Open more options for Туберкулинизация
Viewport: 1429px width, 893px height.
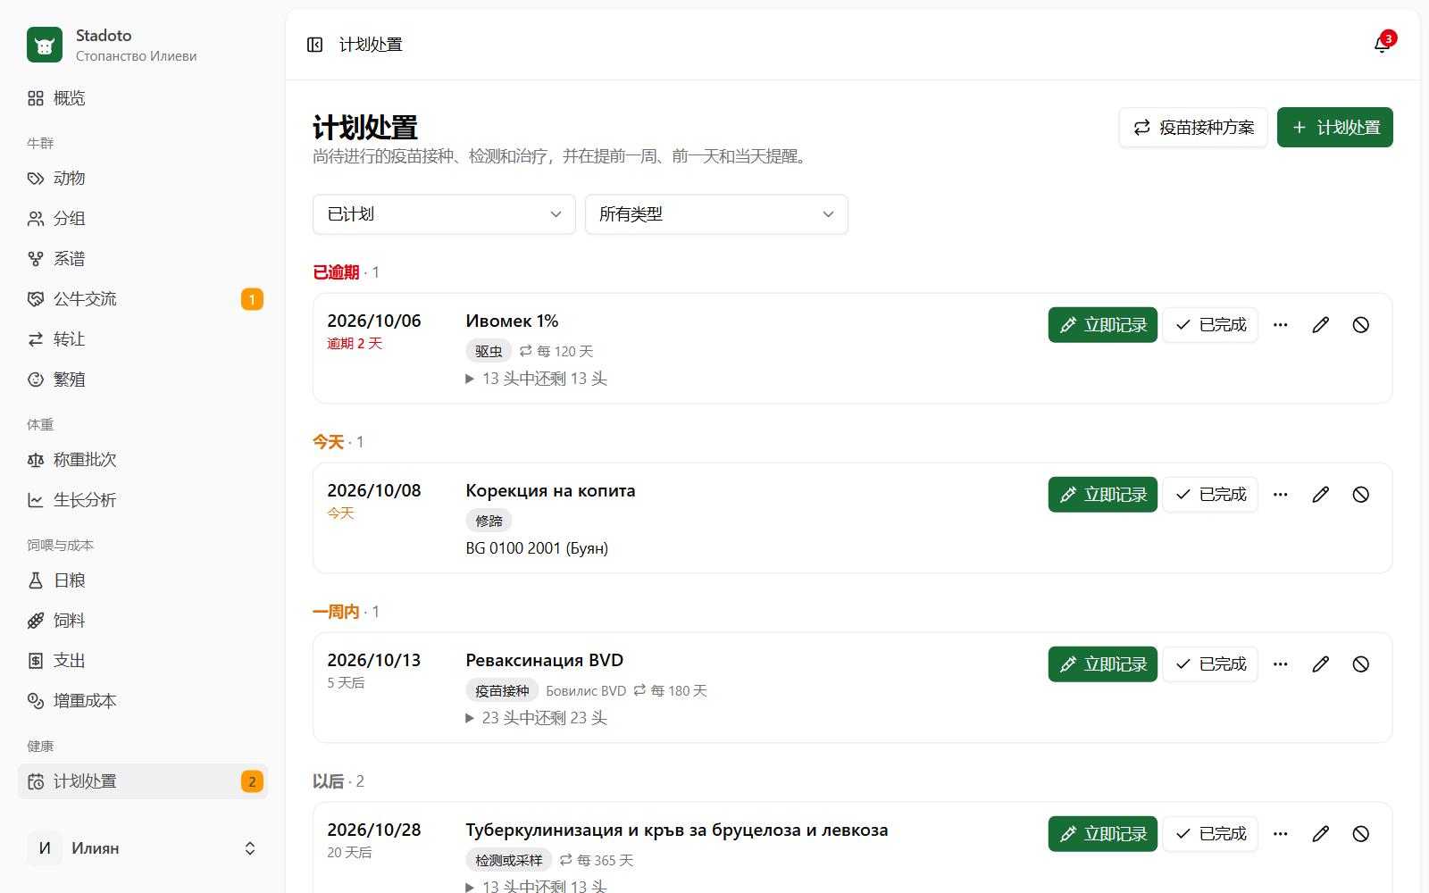1280,834
